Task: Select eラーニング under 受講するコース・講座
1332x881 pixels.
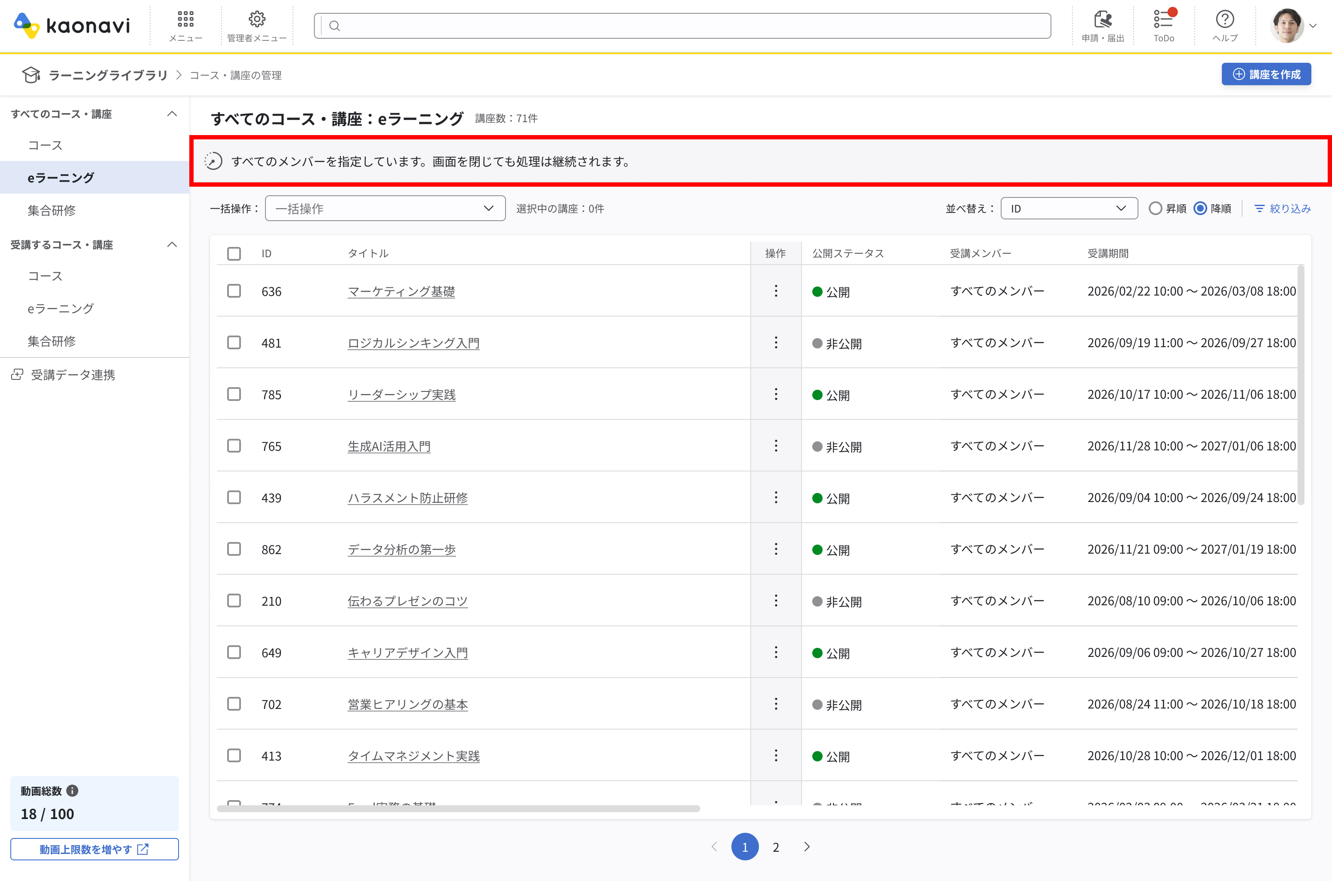Action: [x=61, y=308]
